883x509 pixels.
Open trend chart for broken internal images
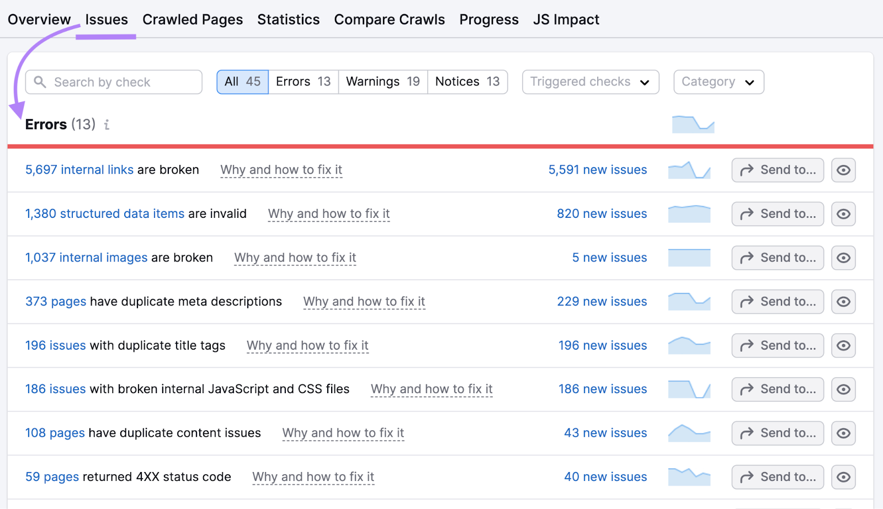click(689, 258)
